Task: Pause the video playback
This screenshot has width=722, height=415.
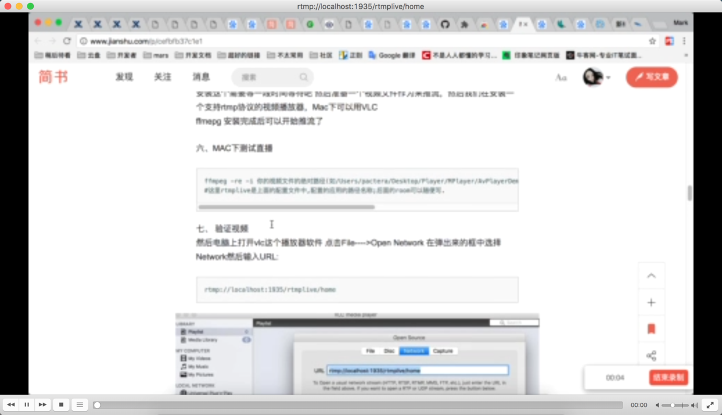Action: coord(27,405)
